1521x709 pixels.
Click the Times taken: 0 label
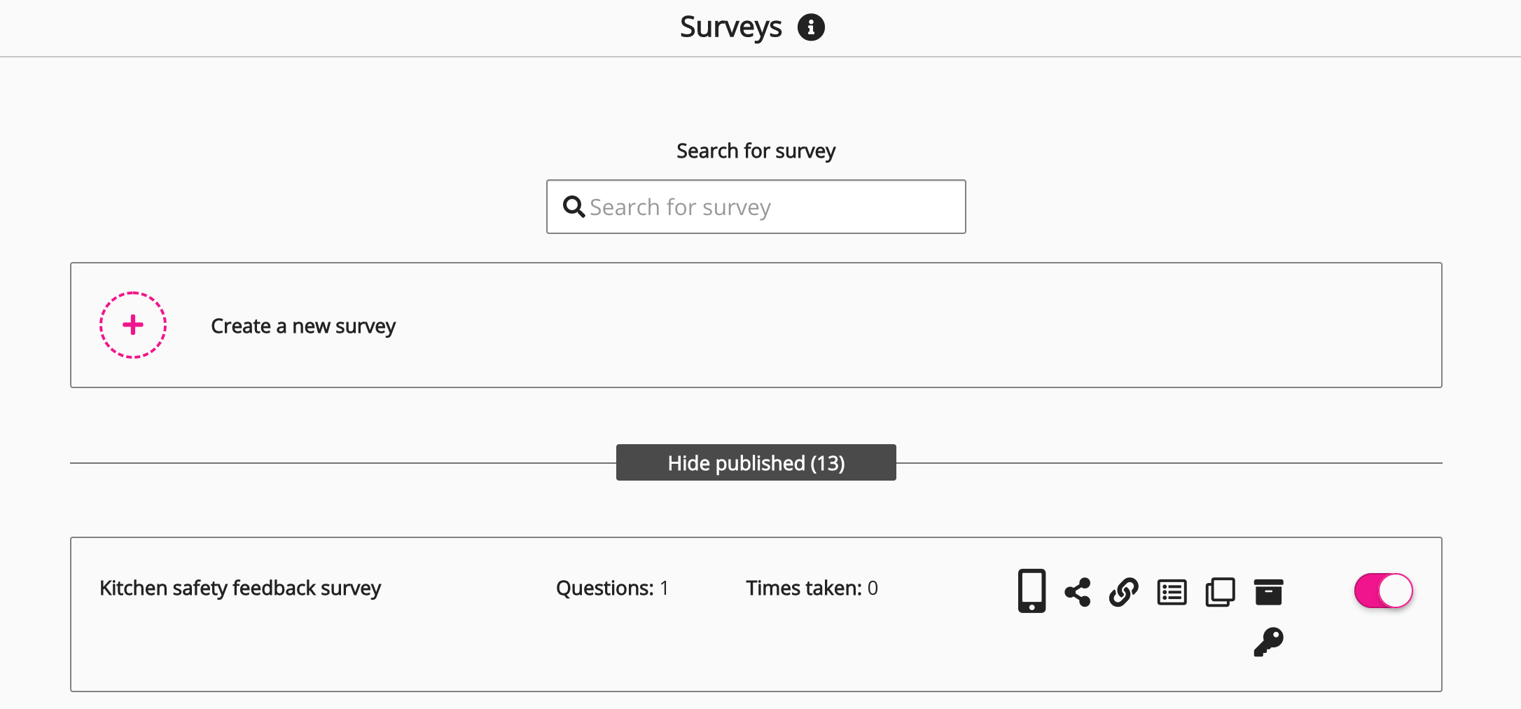(x=812, y=588)
